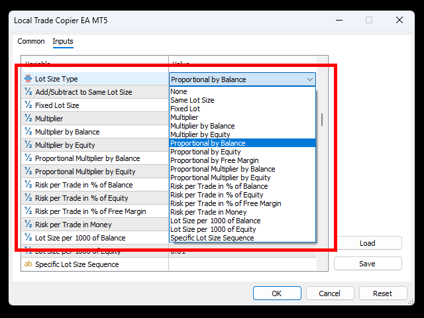Select the Multiplier by Balance variable label
The image size is (424, 318).
tap(68, 132)
